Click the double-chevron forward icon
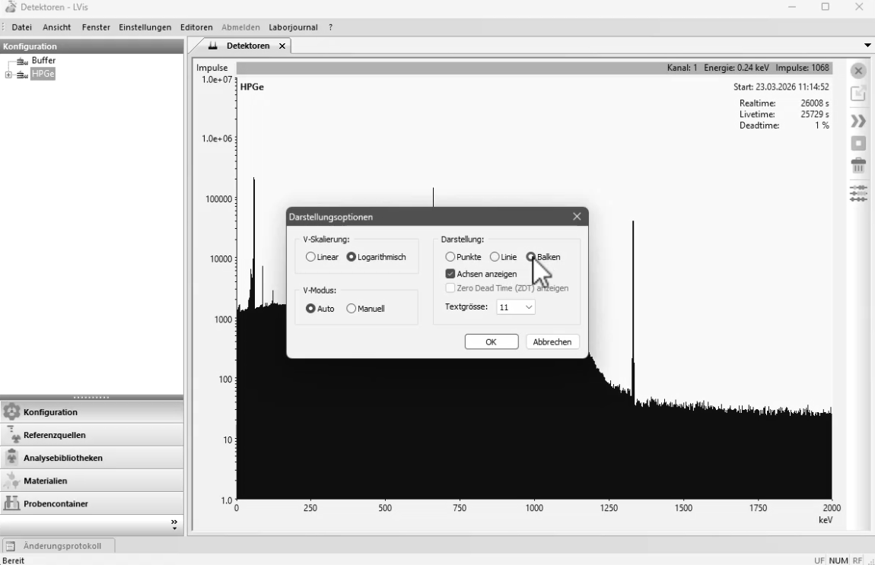This screenshot has height=565, width=875. click(x=858, y=121)
